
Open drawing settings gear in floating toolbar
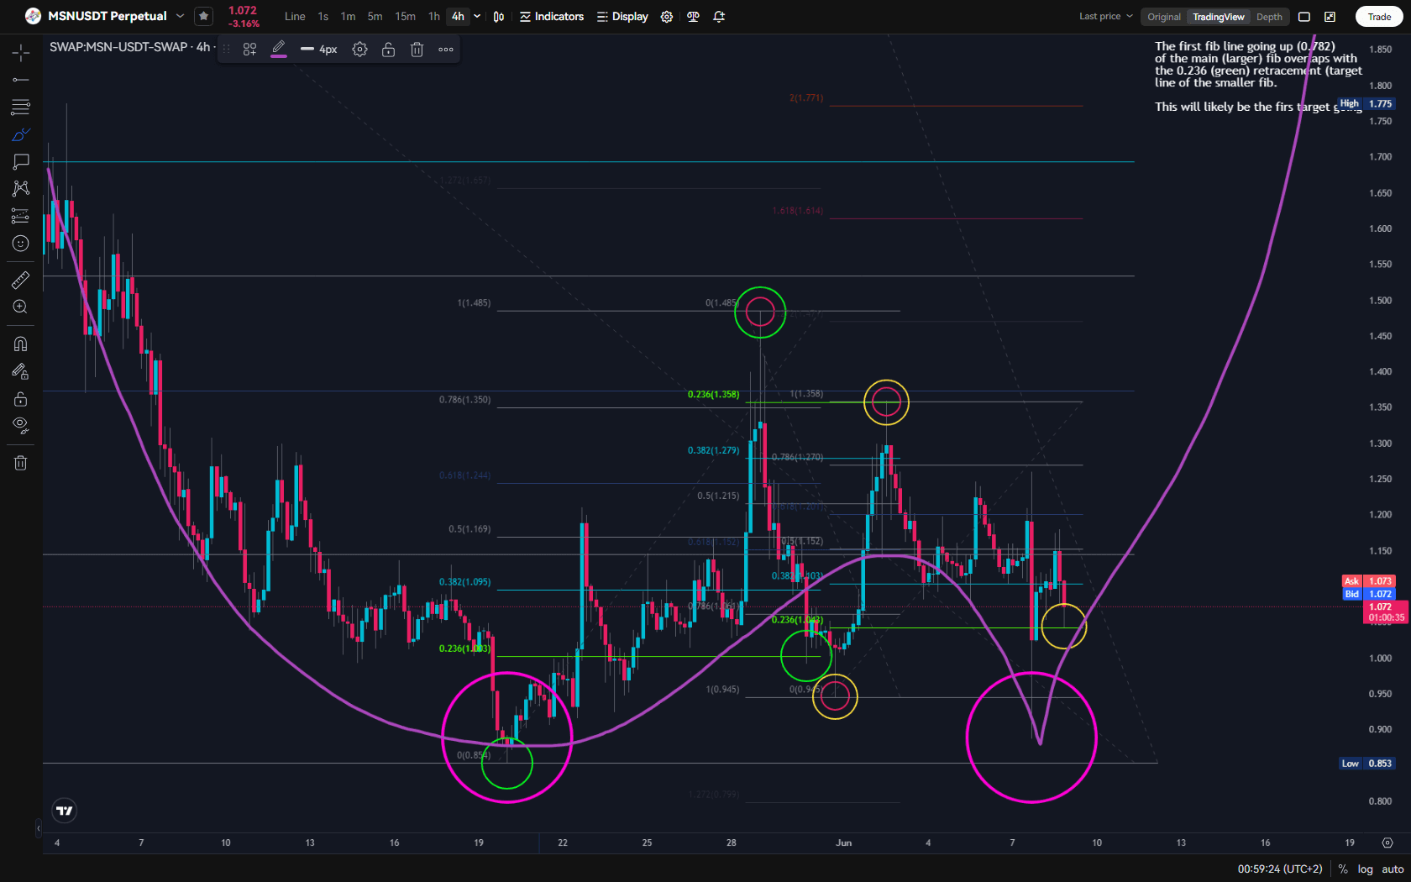[359, 50]
